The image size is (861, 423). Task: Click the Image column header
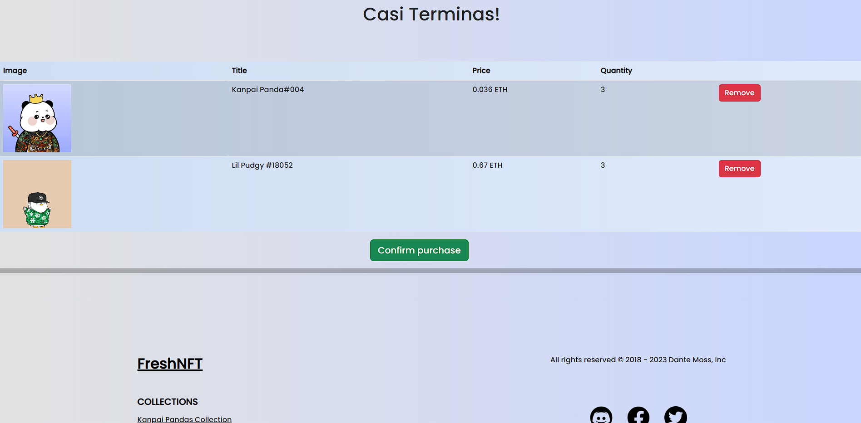(x=15, y=71)
